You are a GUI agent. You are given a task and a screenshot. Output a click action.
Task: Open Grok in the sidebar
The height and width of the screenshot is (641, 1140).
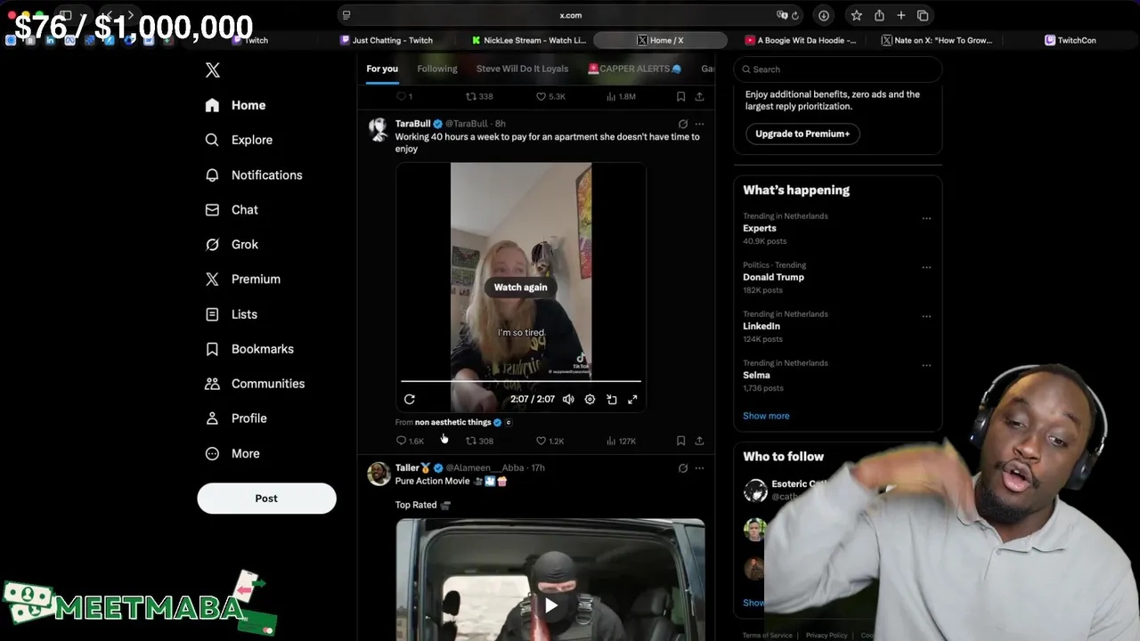[x=232, y=245]
